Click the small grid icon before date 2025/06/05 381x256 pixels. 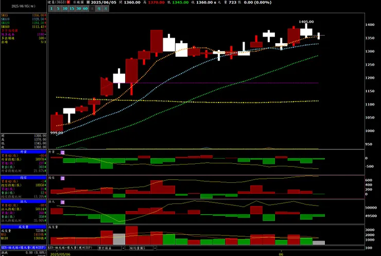pyautogui.click(x=88, y=2)
